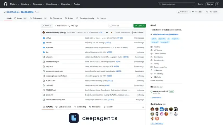
Task: Open the Code of conduct sidebar link
Action: (158, 54)
